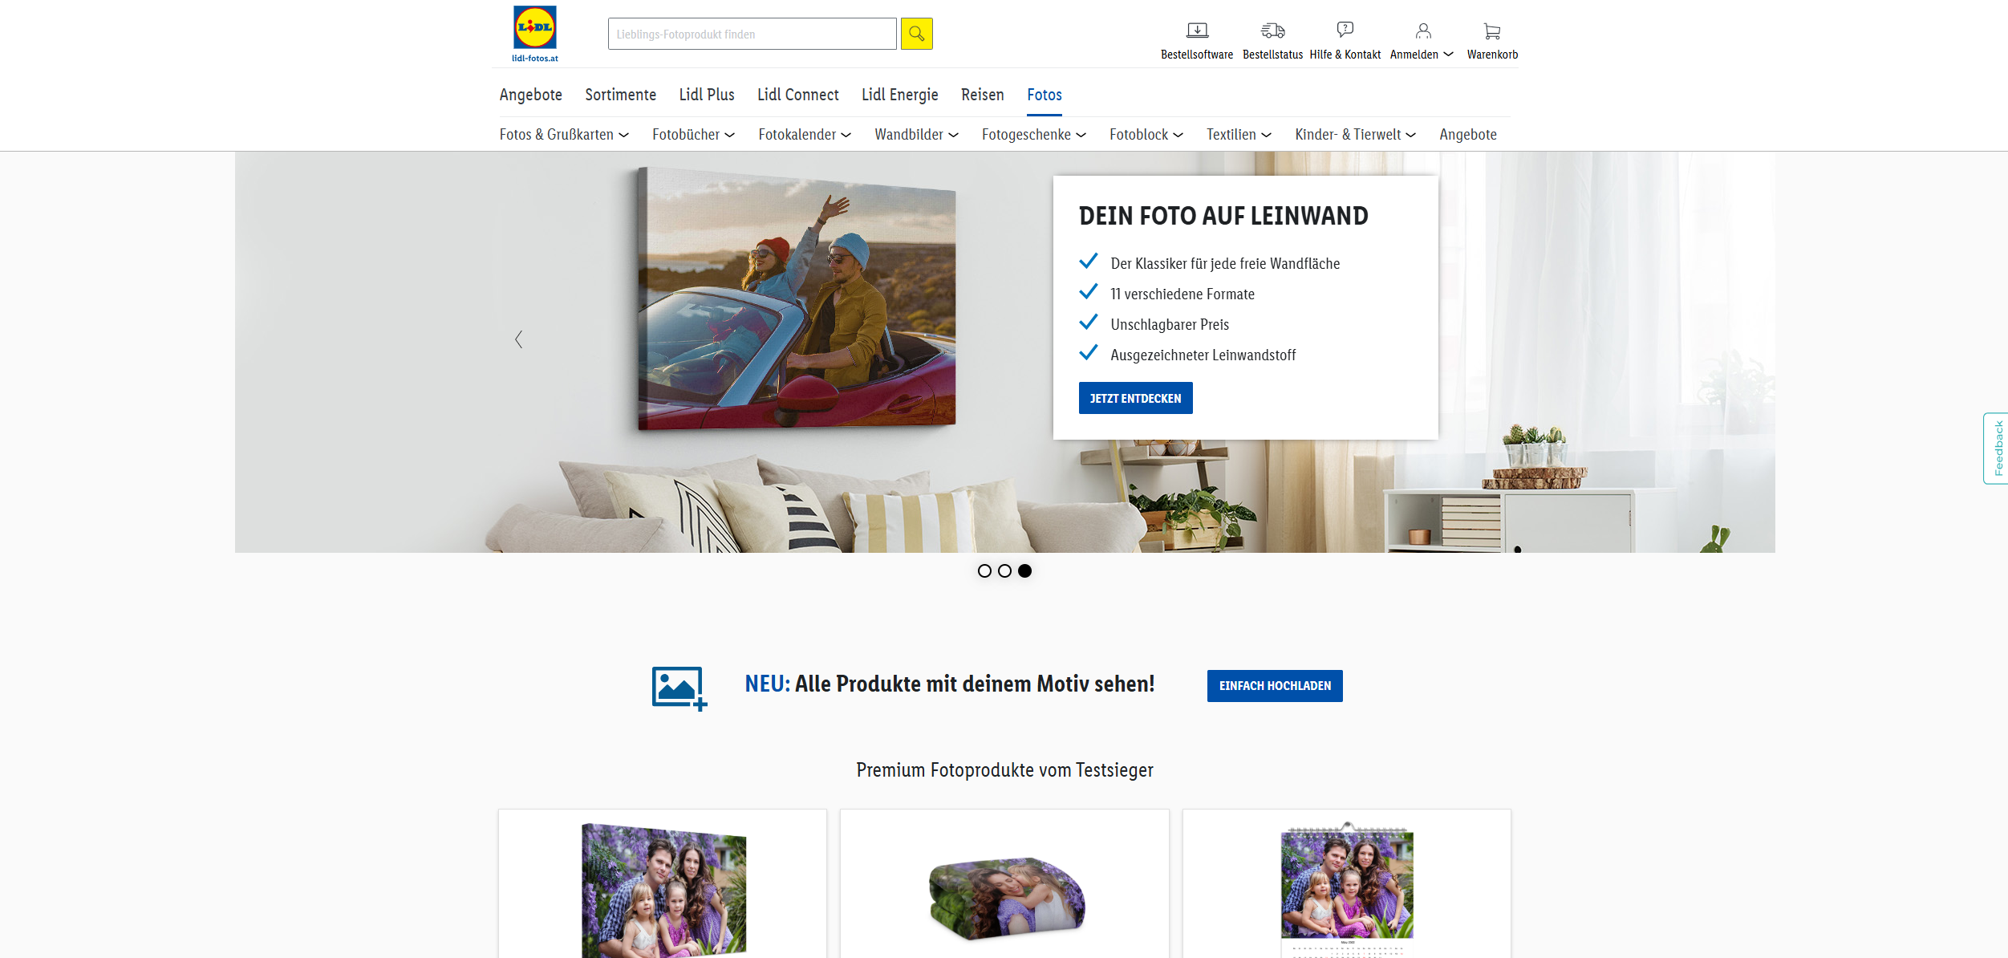Image resolution: width=2008 pixels, height=958 pixels.
Task: Open the Feedback tab on the right edge
Action: (1997, 448)
